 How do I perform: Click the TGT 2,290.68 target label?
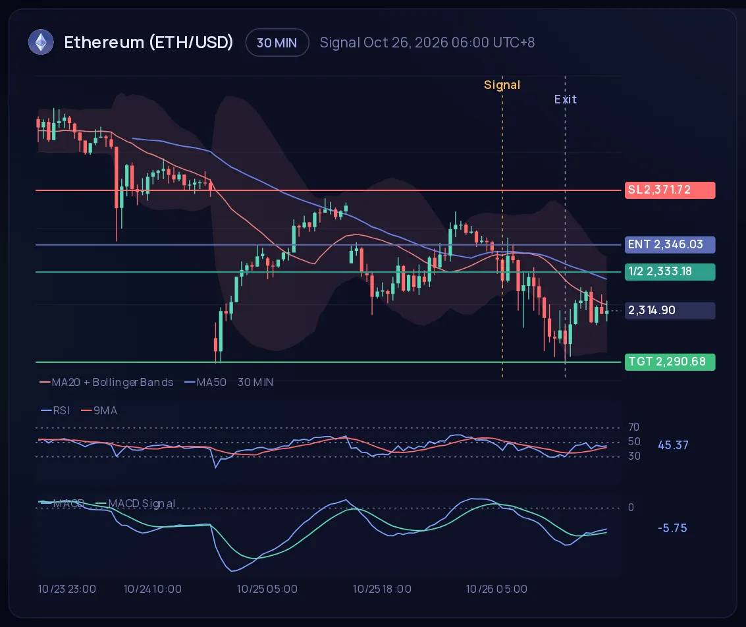[x=670, y=362]
